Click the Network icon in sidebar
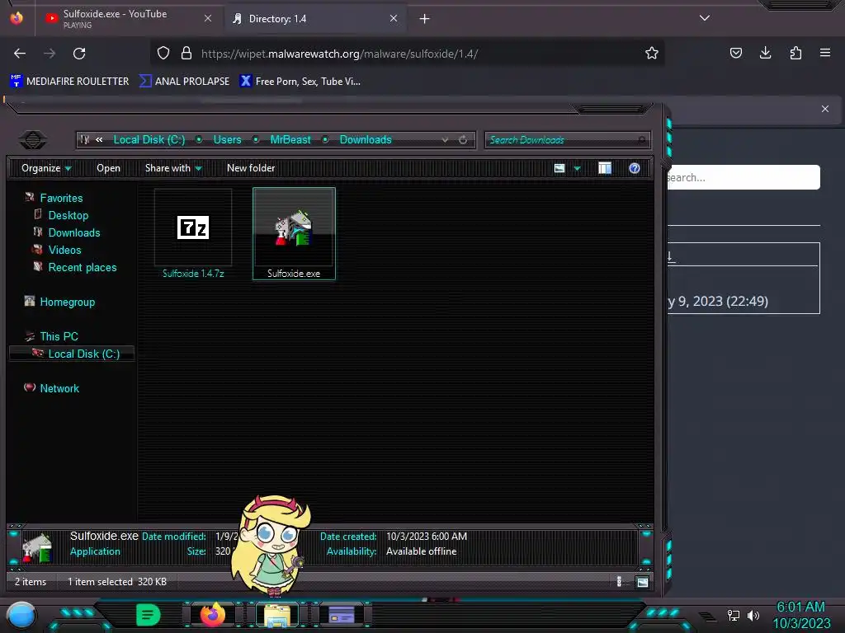This screenshot has width=845, height=633. pos(30,387)
